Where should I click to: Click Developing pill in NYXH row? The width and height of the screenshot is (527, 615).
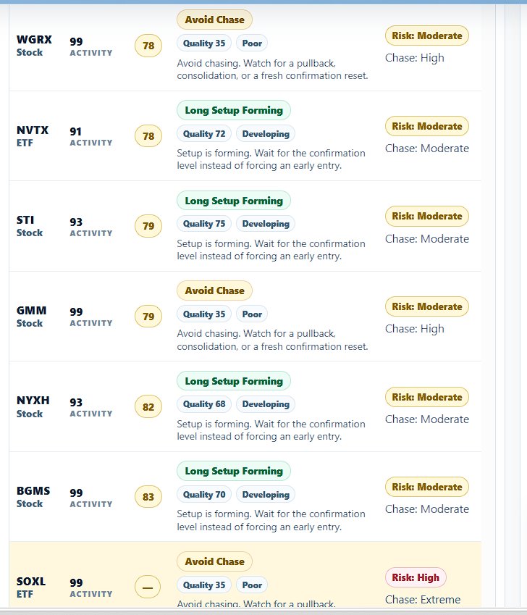(x=266, y=404)
